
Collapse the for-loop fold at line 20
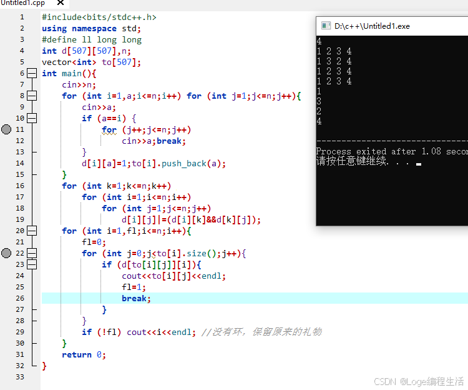[x=32, y=231]
